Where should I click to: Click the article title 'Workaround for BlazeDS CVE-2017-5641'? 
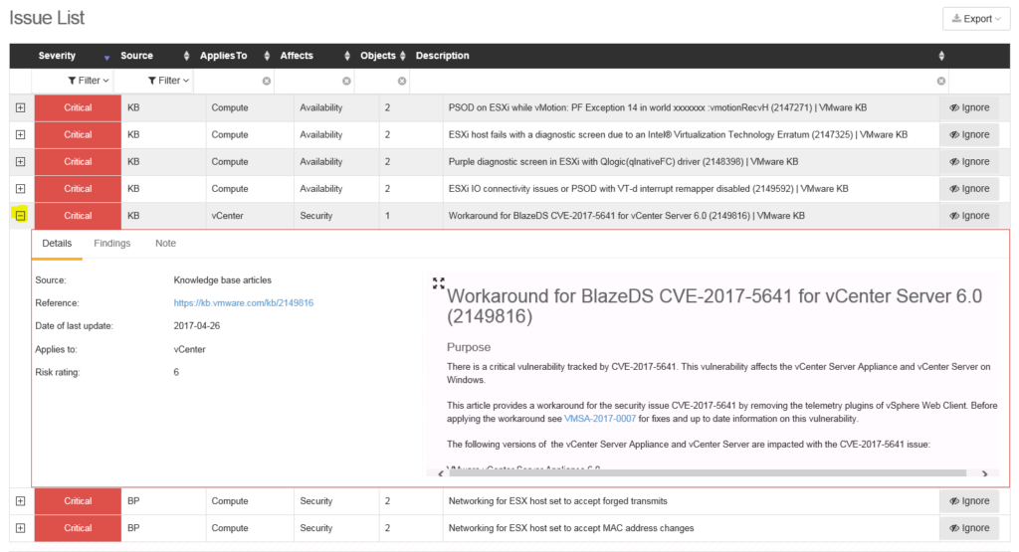tap(714, 306)
